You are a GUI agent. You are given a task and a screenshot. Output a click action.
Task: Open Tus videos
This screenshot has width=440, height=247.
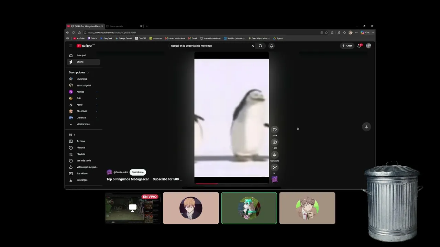coord(84,174)
